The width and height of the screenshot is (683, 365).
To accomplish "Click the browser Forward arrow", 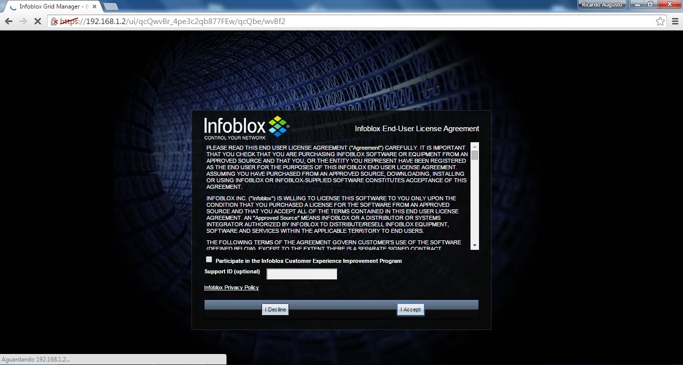I will (x=23, y=22).
